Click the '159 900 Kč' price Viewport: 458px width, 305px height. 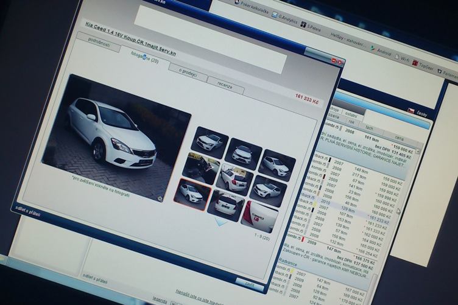tap(389, 192)
